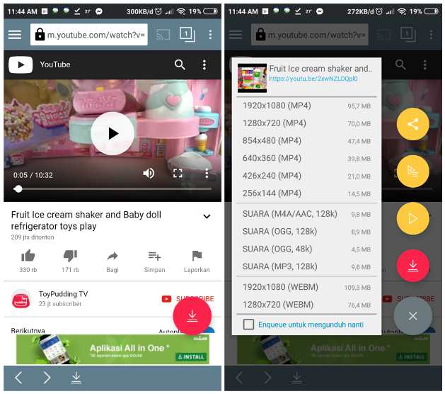Choose SUARA (MP3, 128k) audio

pyautogui.click(x=306, y=266)
